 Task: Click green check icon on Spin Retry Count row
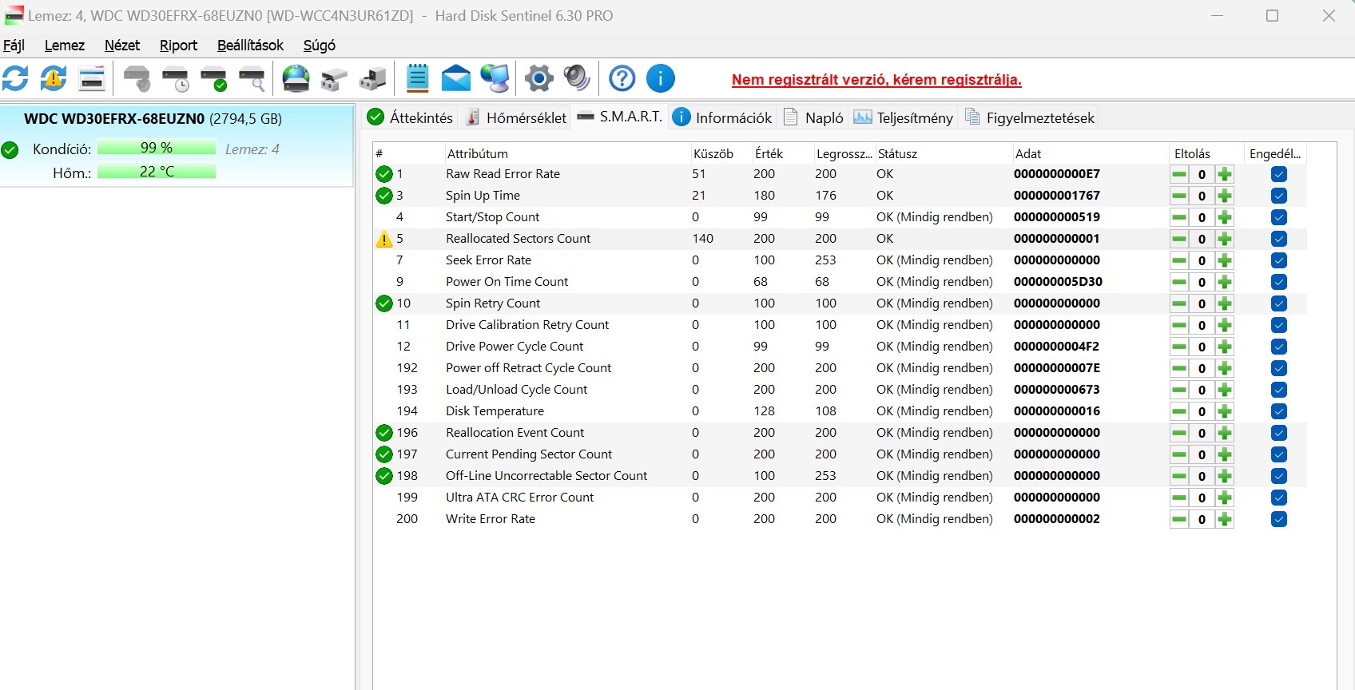[x=384, y=303]
